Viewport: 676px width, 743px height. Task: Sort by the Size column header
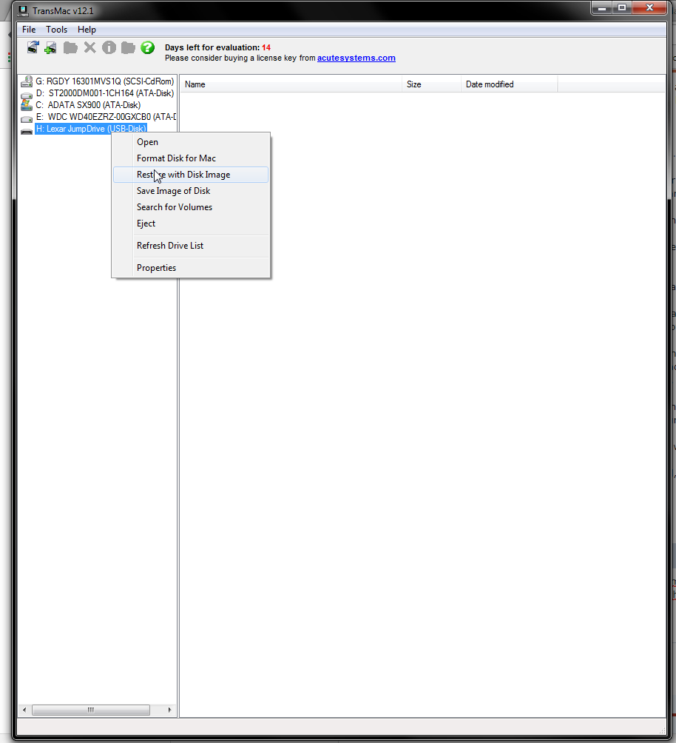click(431, 84)
